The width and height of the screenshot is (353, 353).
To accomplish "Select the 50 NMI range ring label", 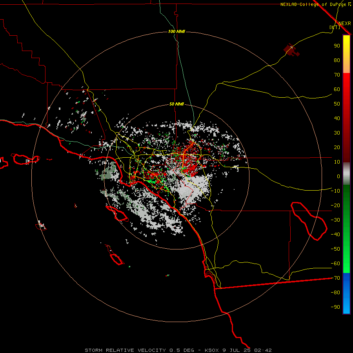I will (176, 104).
